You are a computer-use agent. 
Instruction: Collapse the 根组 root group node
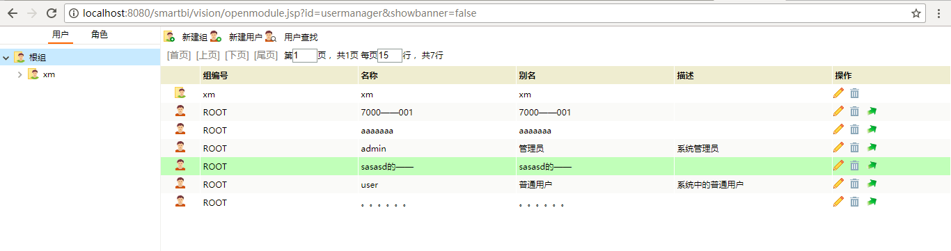6,58
